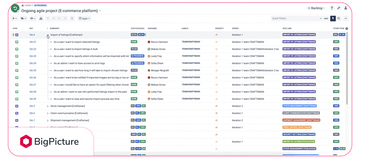Open issue key OA-21
369x162 pixels.
(33, 42)
